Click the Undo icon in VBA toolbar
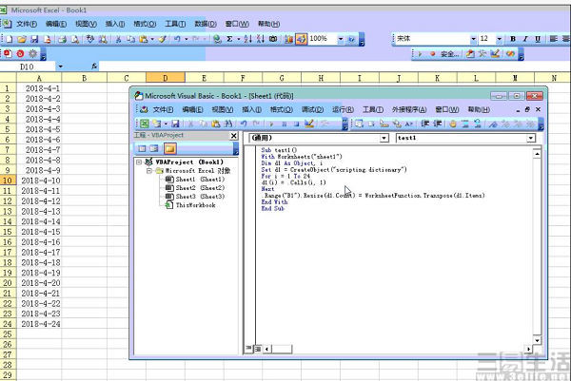This screenshot has height=381, width=571. tap(245, 124)
